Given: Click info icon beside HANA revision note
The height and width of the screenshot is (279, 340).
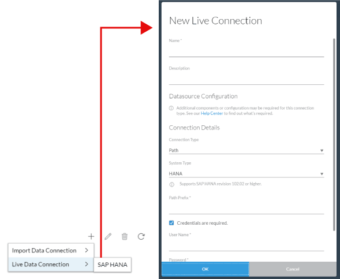Looking at the screenshot, I should click(x=172, y=184).
